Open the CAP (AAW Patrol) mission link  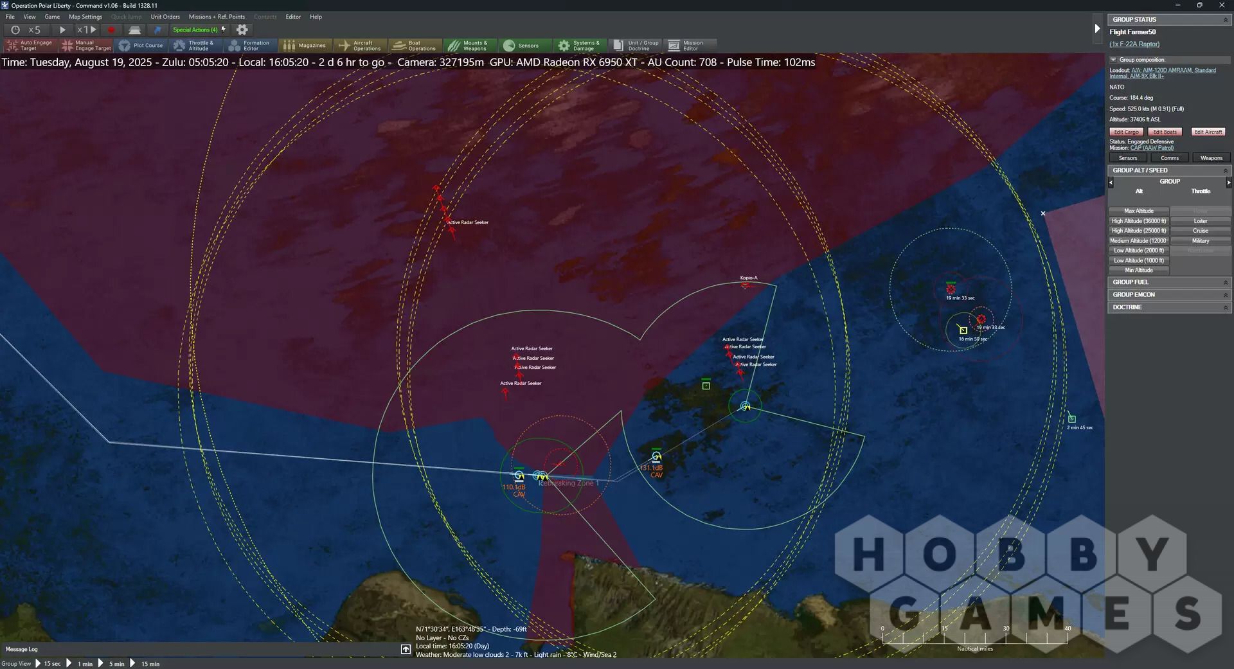click(x=1152, y=148)
